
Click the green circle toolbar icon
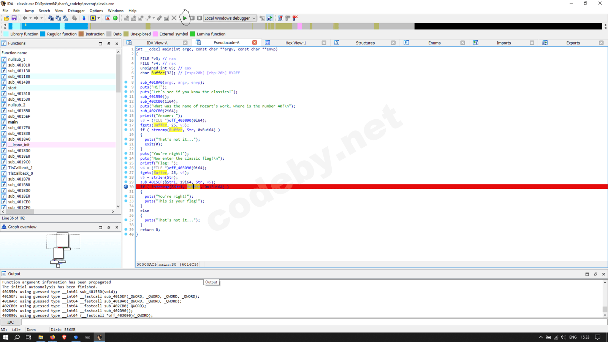click(116, 18)
